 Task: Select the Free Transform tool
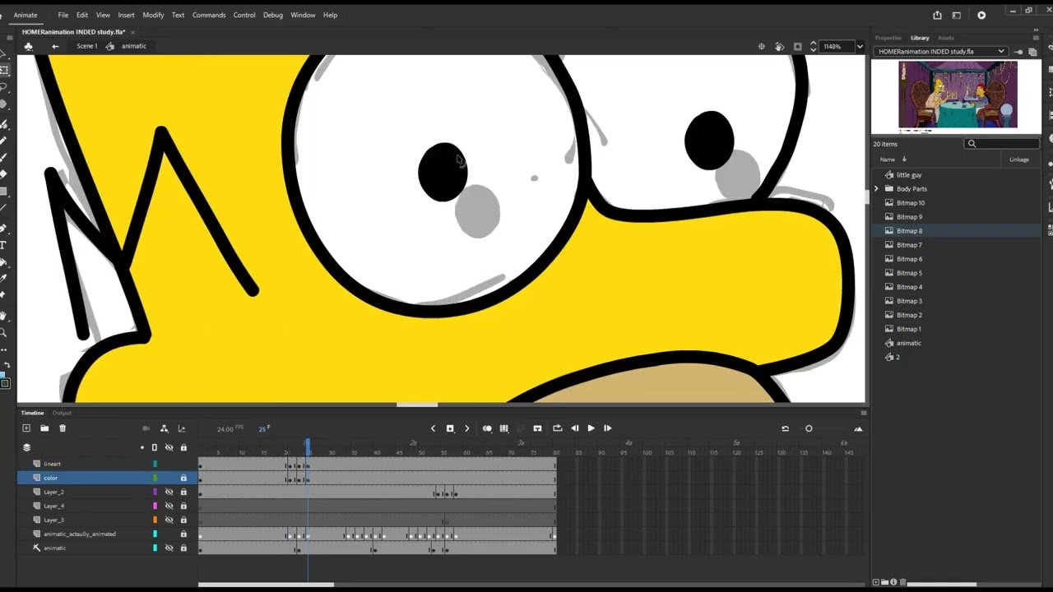click(4, 71)
